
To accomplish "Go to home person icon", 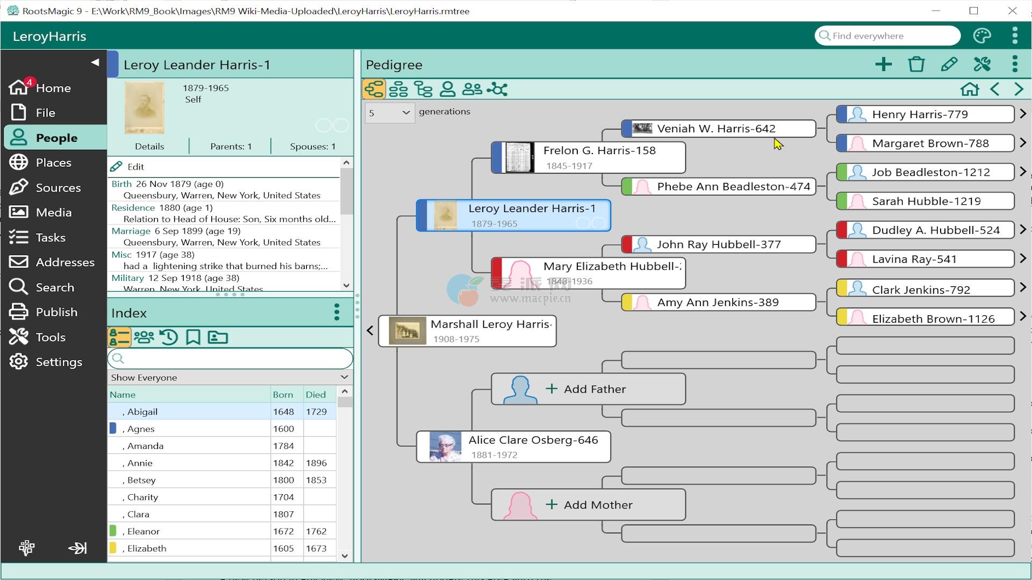I will click(970, 89).
